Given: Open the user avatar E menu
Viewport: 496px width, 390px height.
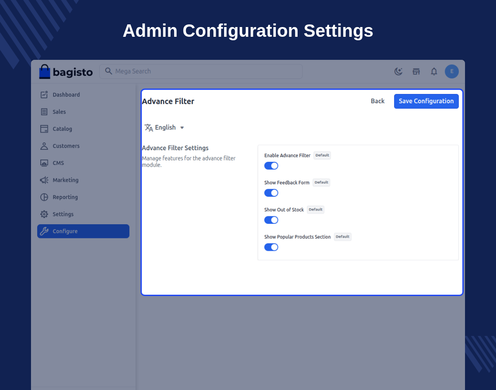Looking at the screenshot, I should click(452, 71).
